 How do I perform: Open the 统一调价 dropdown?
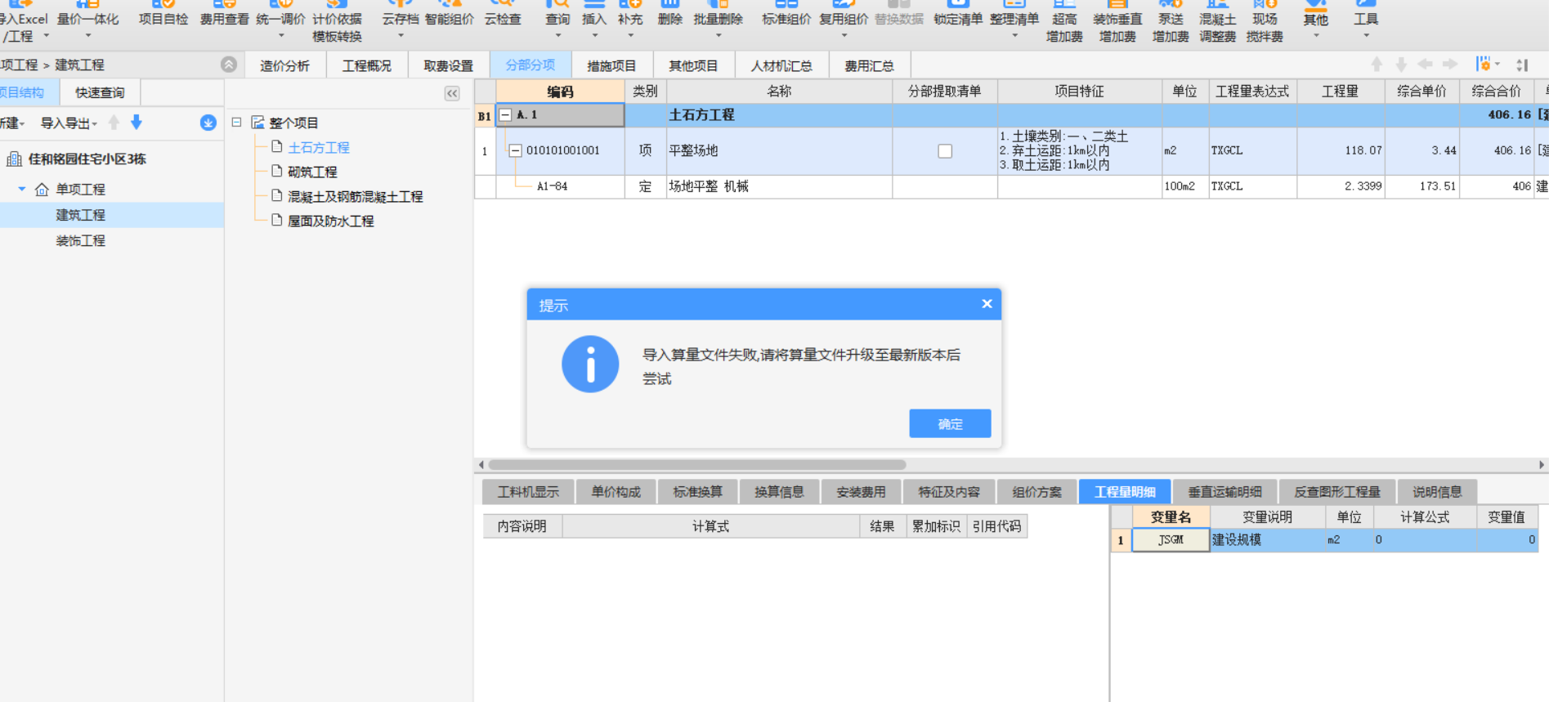pos(280,36)
